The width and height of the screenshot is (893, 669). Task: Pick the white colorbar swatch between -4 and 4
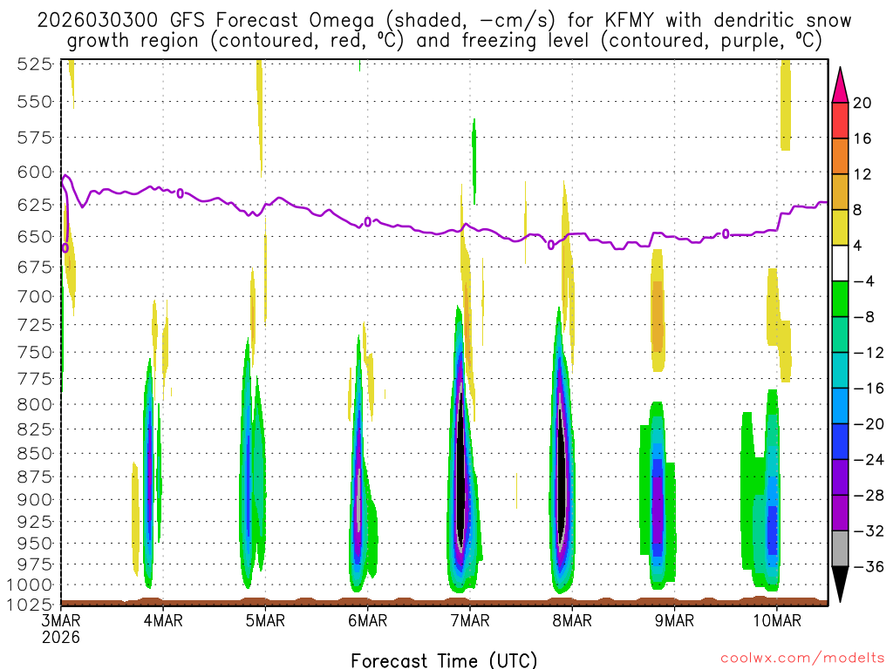(x=840, y=263)
